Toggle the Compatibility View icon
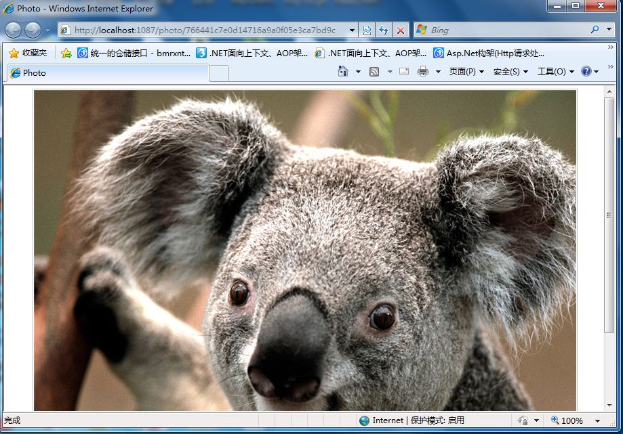The width and height of the screenshot is (623, 434). coord(367,30)
